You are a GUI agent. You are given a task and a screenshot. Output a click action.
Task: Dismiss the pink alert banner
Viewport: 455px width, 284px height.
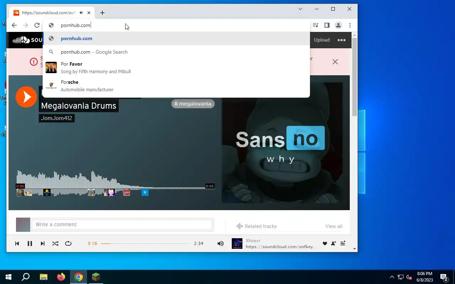[335, 62]
